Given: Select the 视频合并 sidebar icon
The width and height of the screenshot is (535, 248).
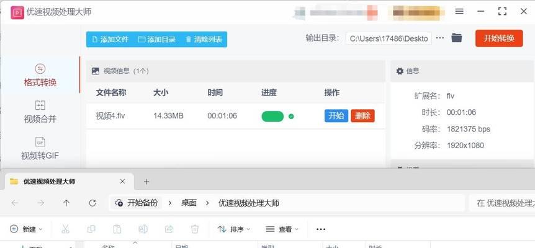Looking at the screenshot, I should (40, 105).
